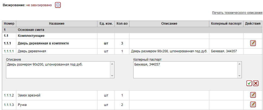Image resolution: width=263 pixels, height=110 pixels.
Task: Open 'Печать технического описания' link
Action: click(x=237, y=13)
